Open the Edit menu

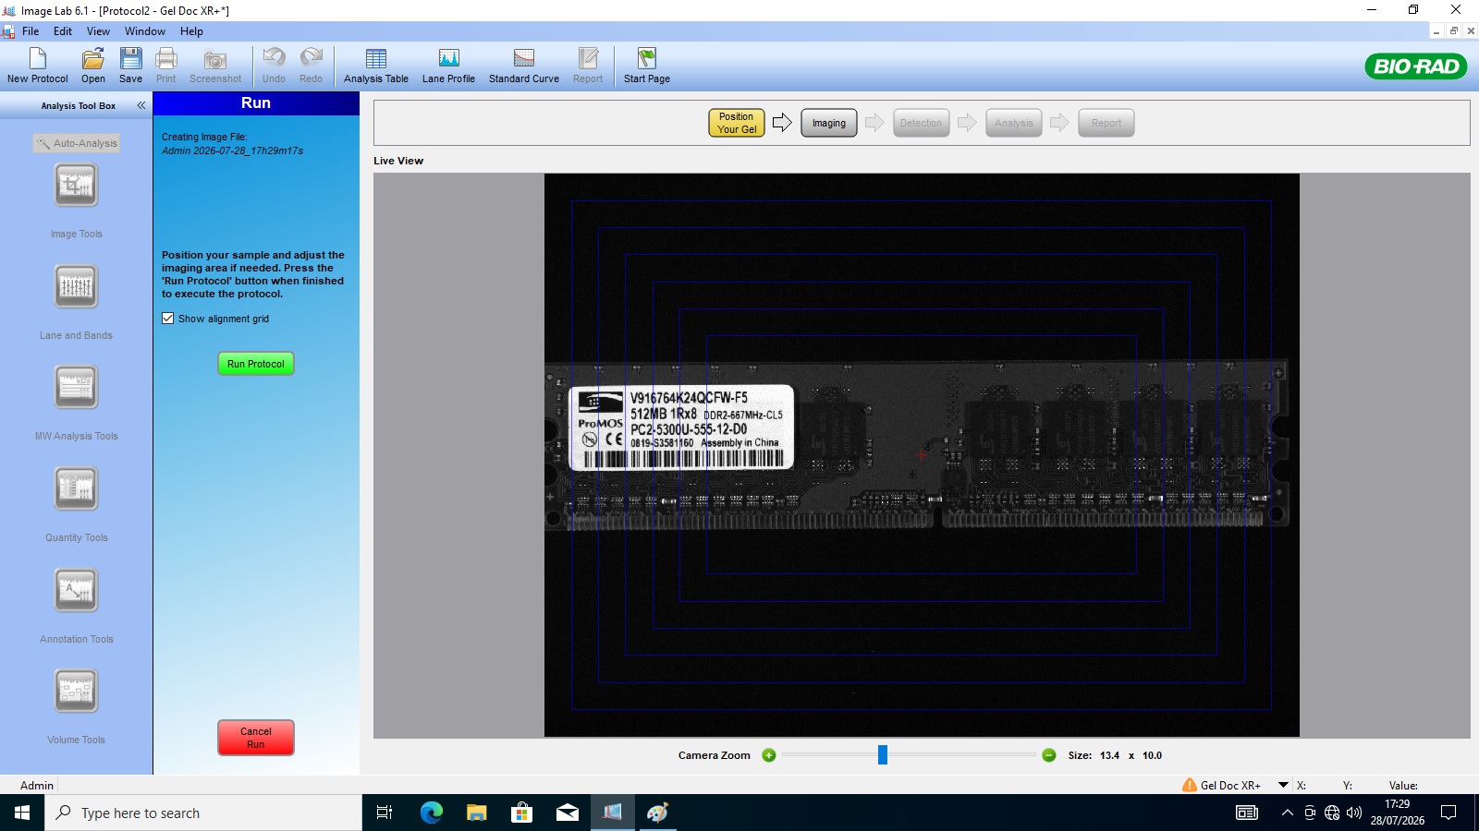(x=62, y=31)
